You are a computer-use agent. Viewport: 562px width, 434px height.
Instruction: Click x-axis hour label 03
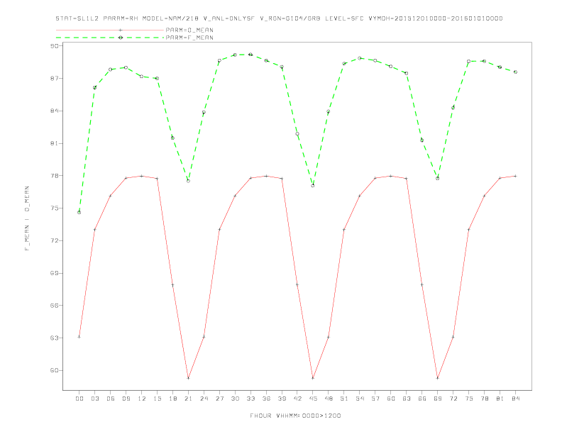tap(94, 399)
